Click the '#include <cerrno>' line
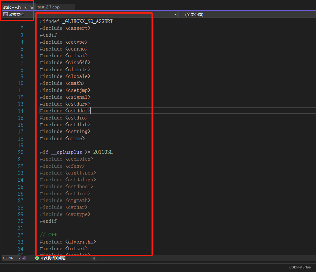The height and width of the screenshot is (272, 316). click(x=64, y=49)
